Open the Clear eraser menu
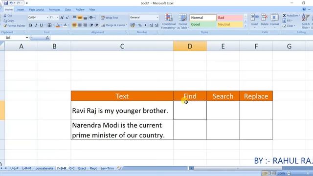This screenshot has height=176, width=313. coord(289,26)
